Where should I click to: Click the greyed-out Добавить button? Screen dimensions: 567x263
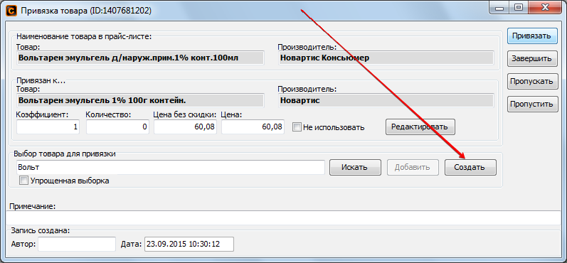pos(413,167)
